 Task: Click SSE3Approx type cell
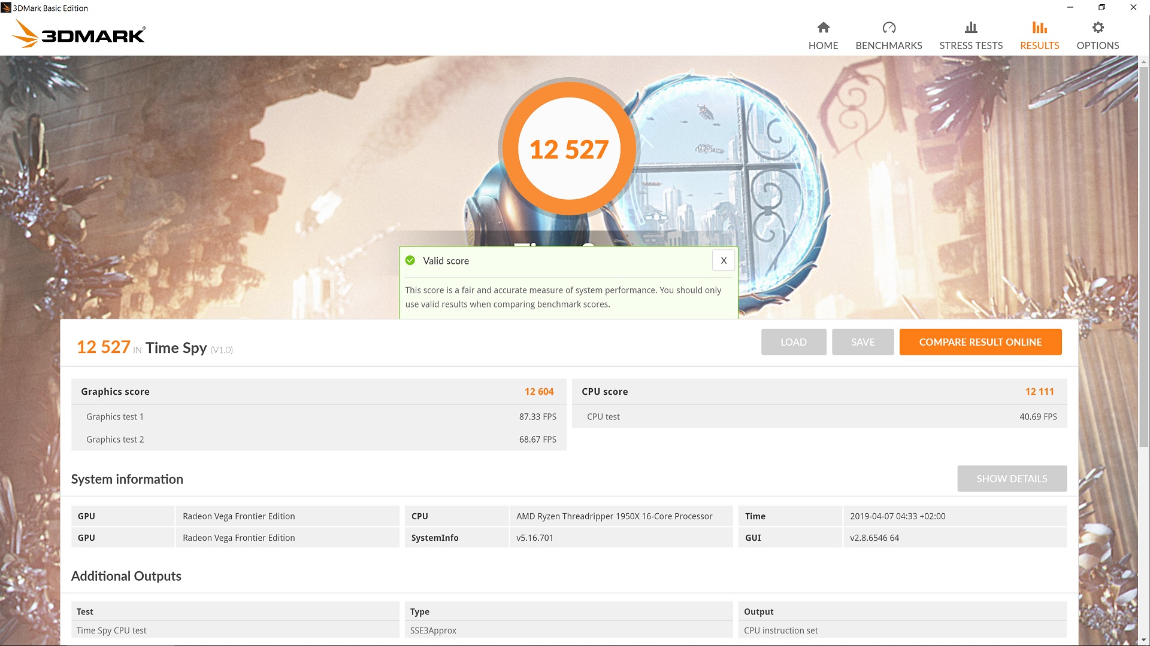568,630
